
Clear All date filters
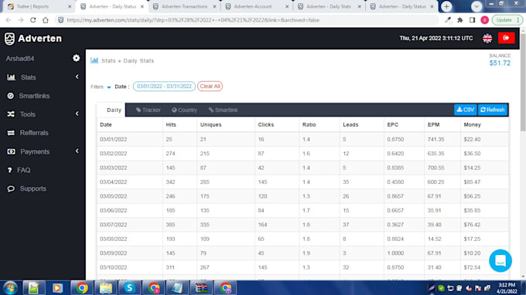210,86
